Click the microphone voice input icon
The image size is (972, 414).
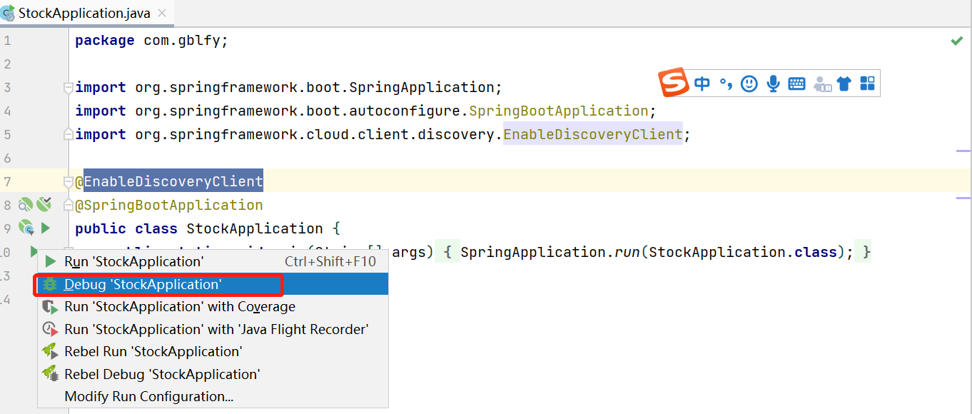point(773,84)
